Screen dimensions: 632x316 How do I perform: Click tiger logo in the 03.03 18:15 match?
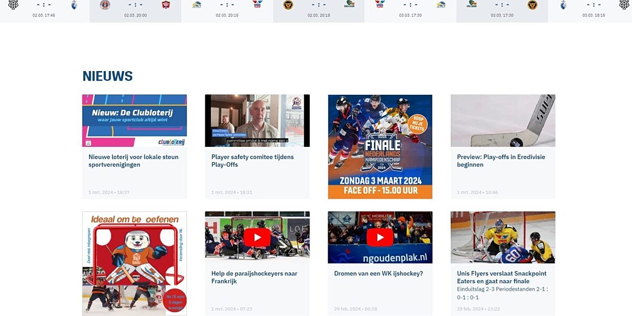(624, 5)
